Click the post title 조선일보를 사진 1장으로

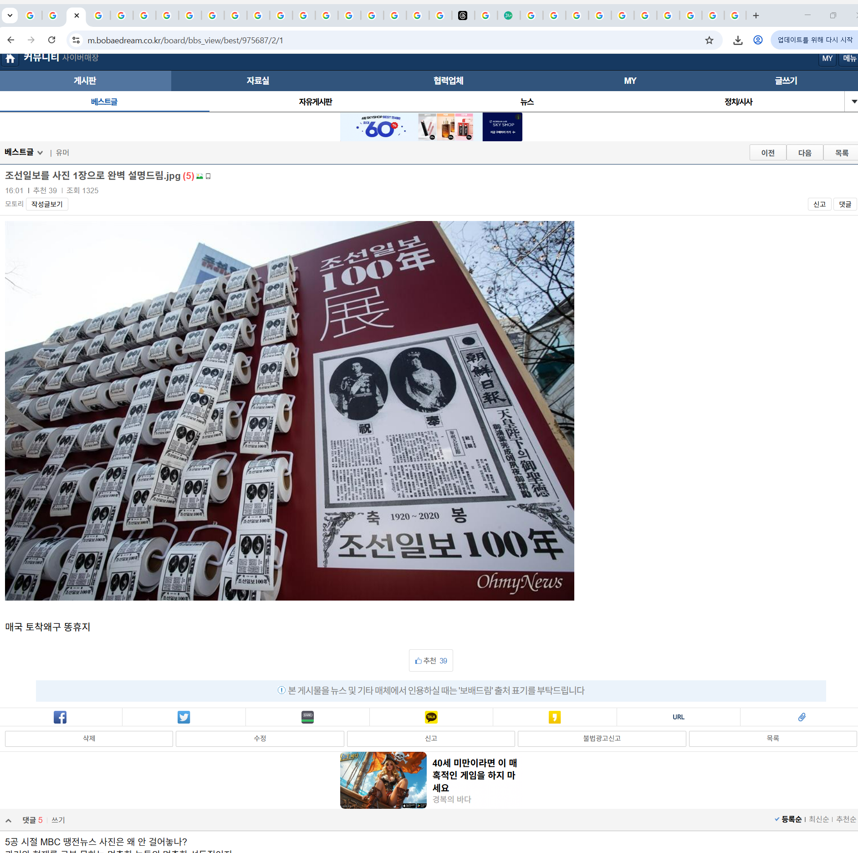(x=93, y=176)
